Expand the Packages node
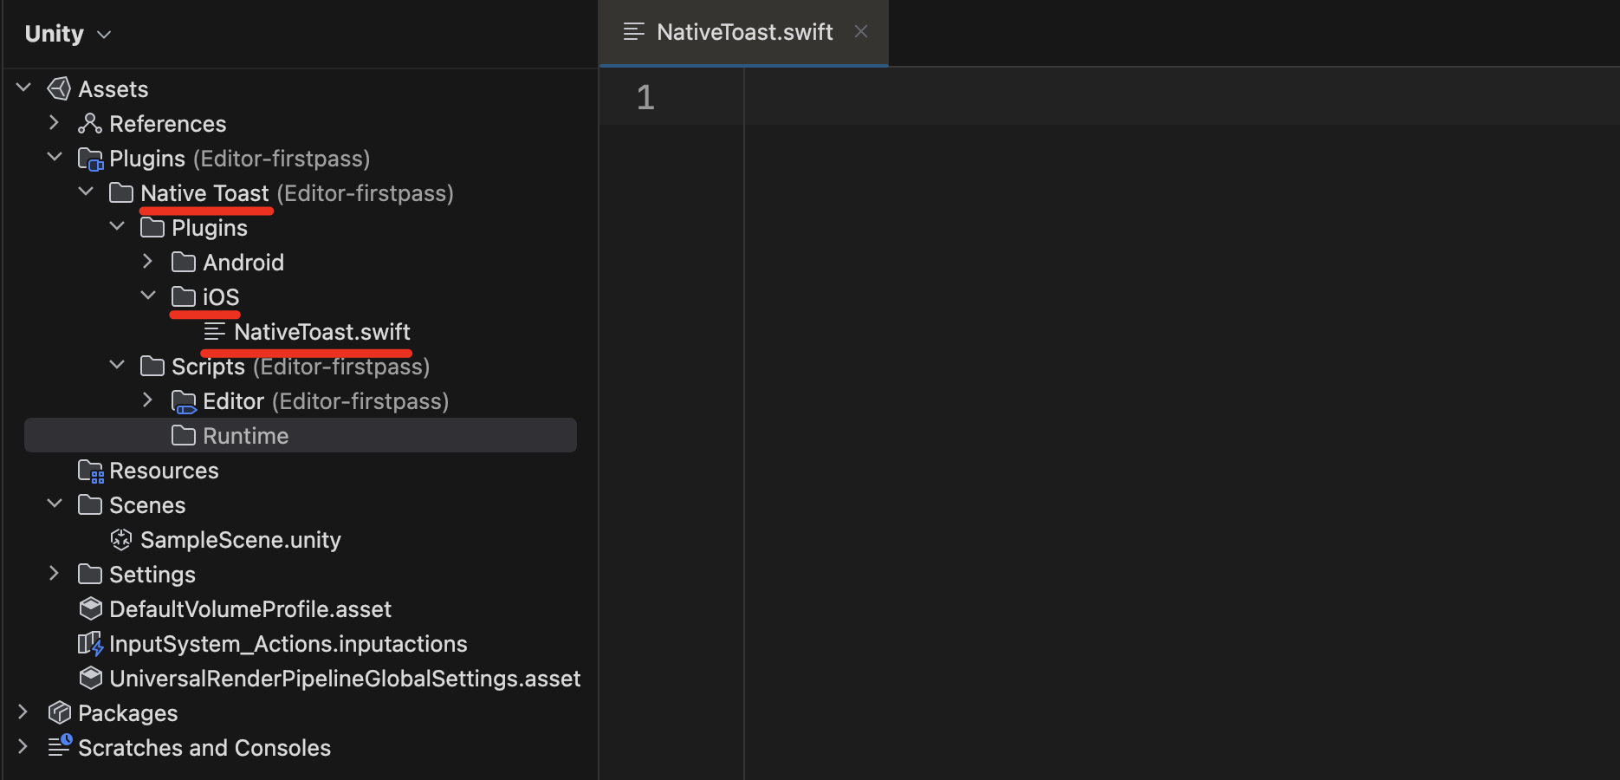Image resolution: width=1620 pixels, height=780 pixels. click(24, 712)
